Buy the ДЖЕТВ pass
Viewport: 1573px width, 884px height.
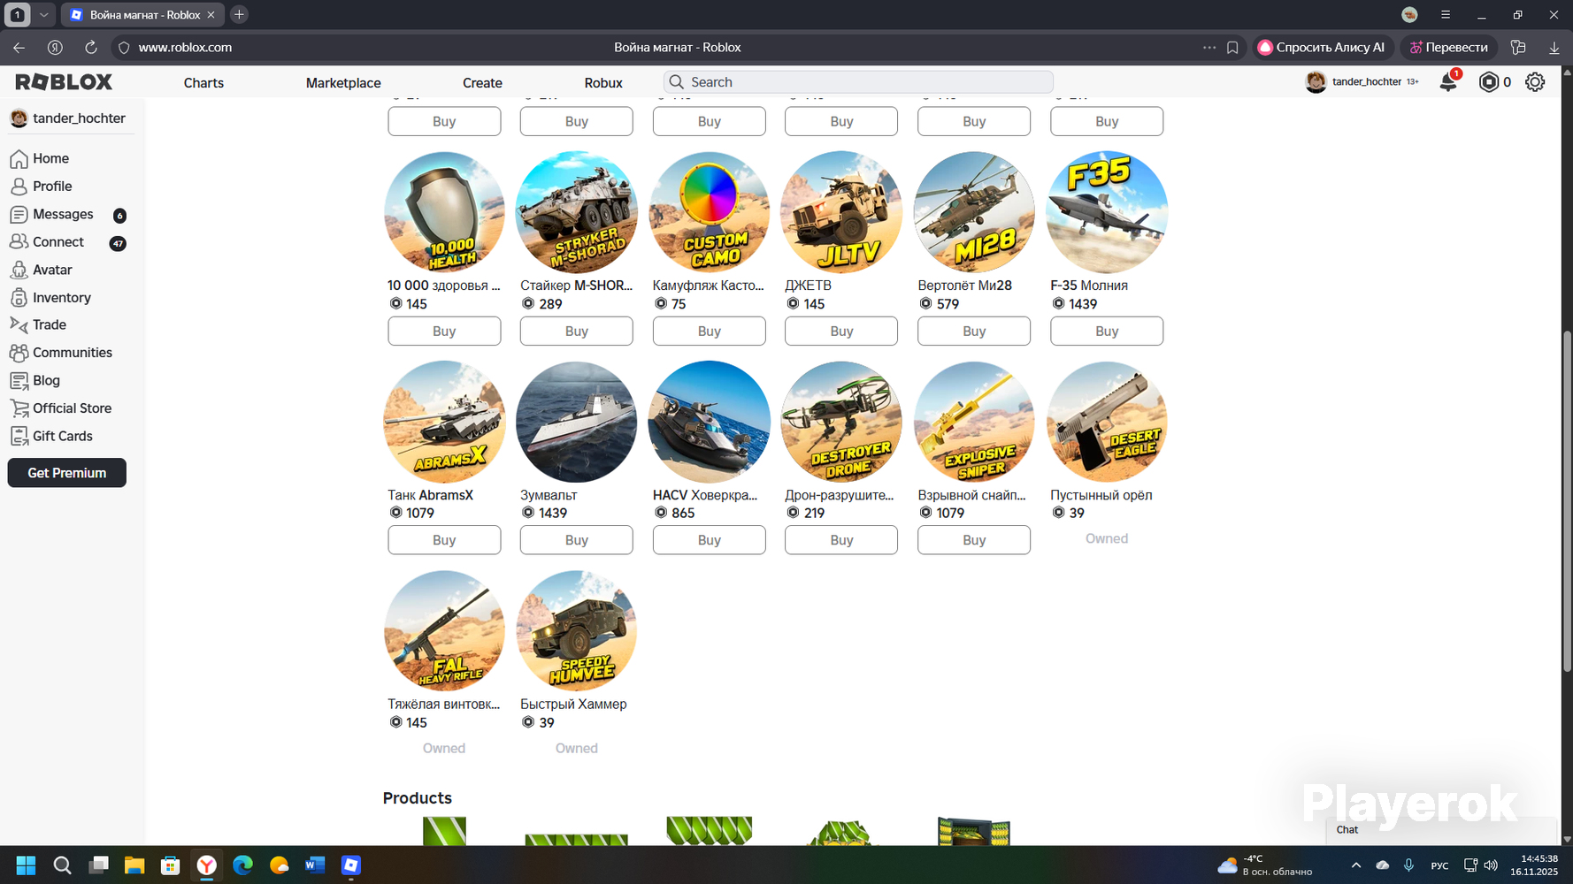pyautogui.click(x=841, y=331)
